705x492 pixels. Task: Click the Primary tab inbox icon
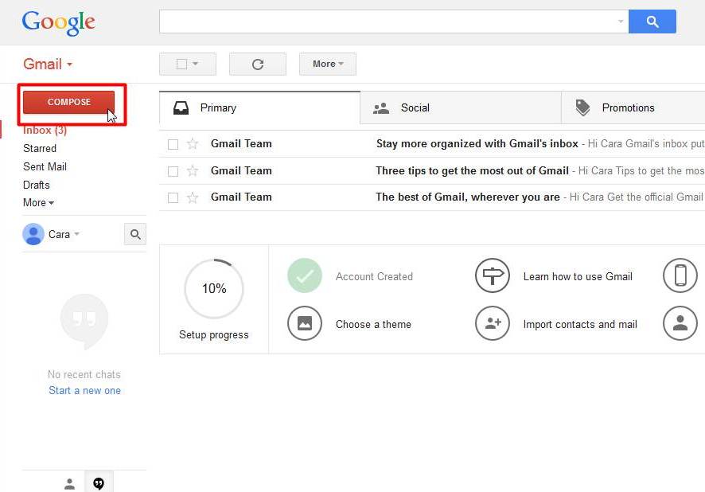pos(181,108)
